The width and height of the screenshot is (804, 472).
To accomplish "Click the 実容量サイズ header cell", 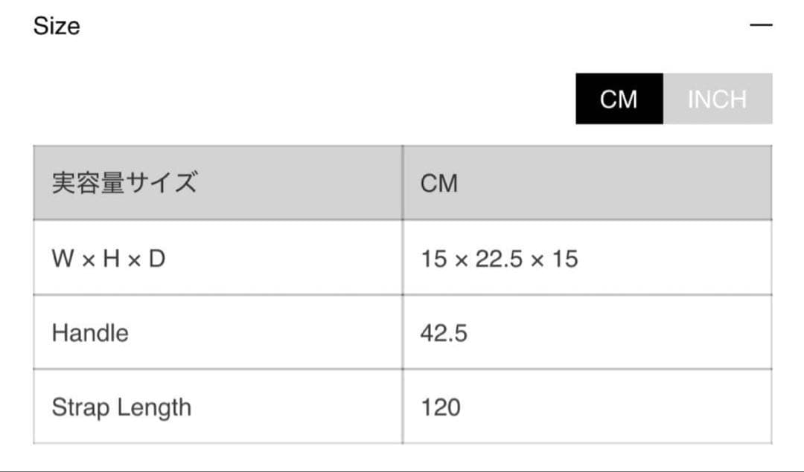I will point(124,183).
